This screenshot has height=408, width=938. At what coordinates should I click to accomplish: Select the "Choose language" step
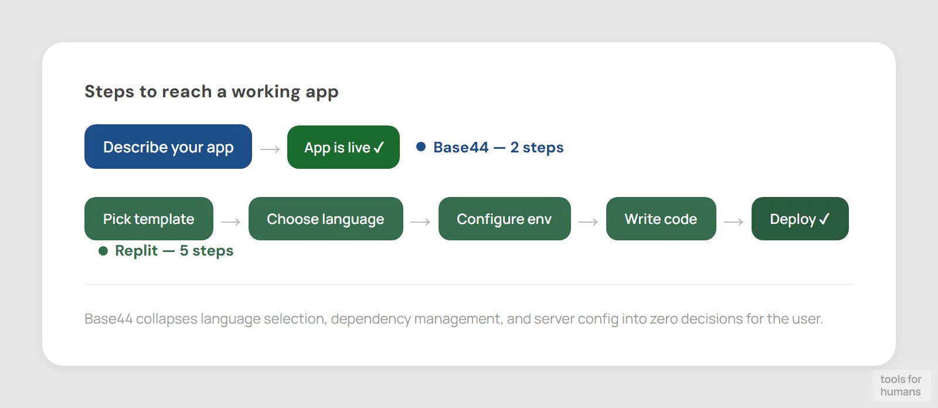click(x=326, y=219)
